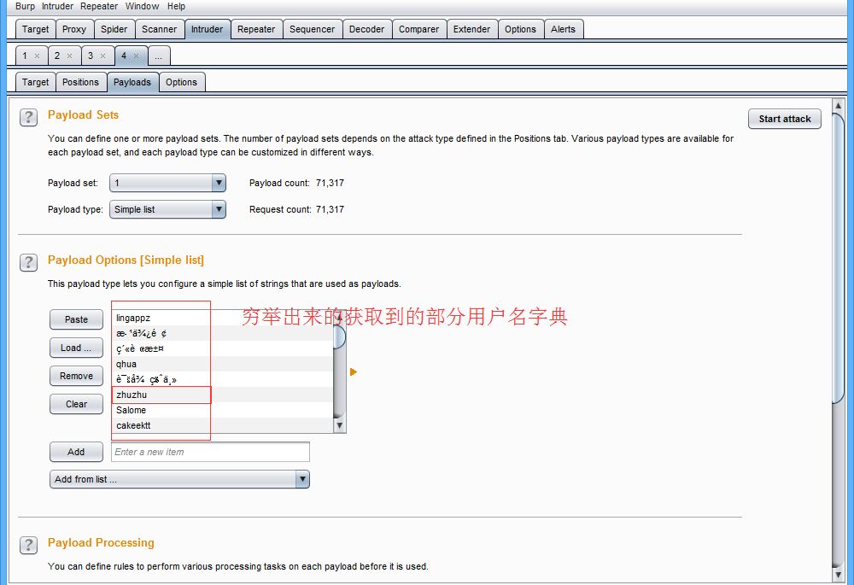Select Intruder attack tab 1
Image resolution: width=854 pixels, height=585 pixels.
(25, 56)
